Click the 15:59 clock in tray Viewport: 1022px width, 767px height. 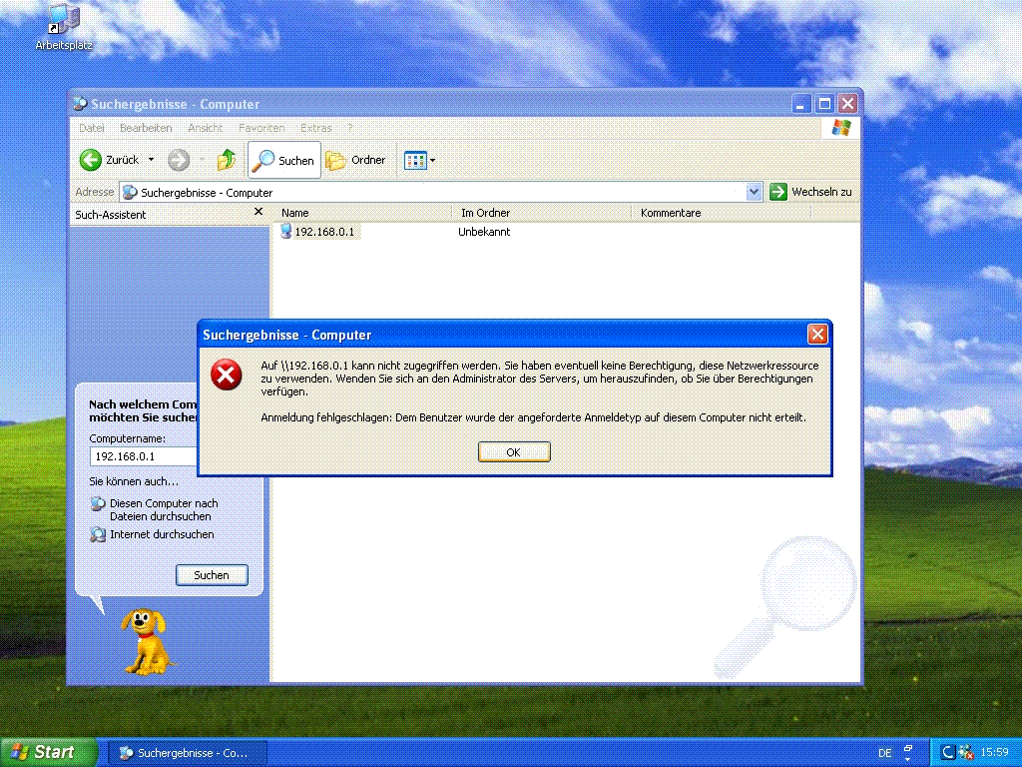[994, 753]
